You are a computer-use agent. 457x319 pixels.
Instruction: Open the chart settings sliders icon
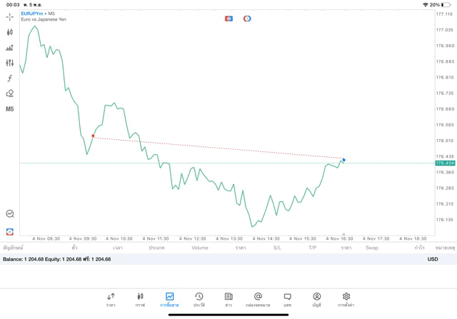coord(10,63)
